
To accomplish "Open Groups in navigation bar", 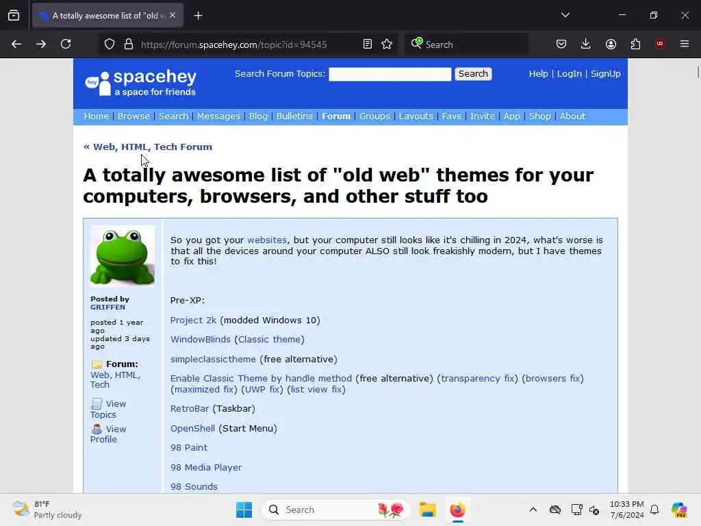I will click(x=374, y=116).
